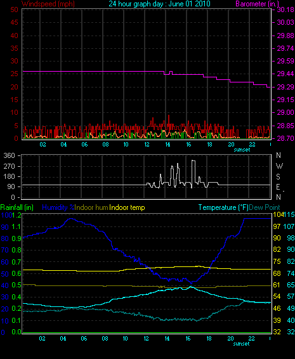Select the 270 wind direction degree label
295x359 pixels.
pyautogui.click(x=10, y=166)
